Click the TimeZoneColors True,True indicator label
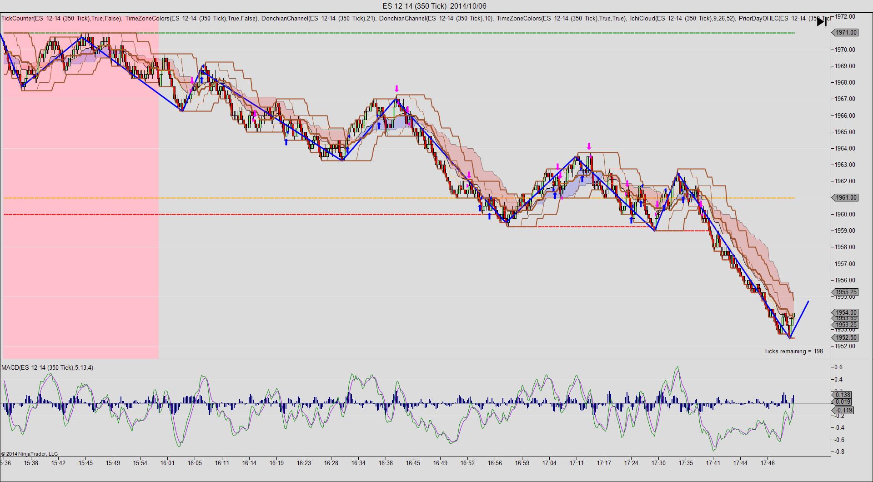 pyautogui.click(x=561, y=18)
